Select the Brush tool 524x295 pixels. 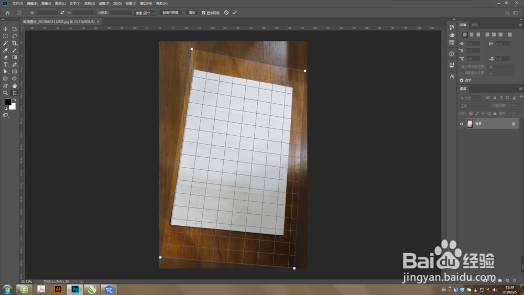(x=14, y=50)
